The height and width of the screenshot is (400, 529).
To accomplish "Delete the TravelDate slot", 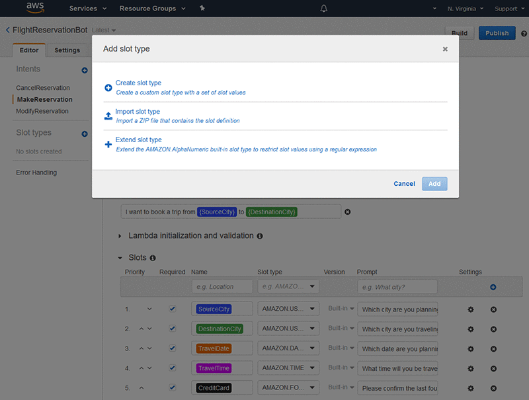I will click(x=493, y=348).
